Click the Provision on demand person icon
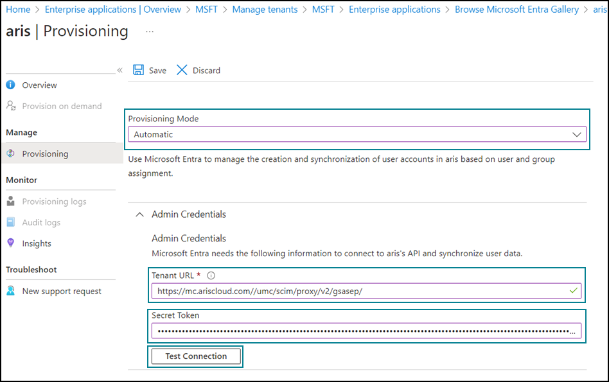The width and height of the screenshot is (609, 382). (x=11, y=105)
